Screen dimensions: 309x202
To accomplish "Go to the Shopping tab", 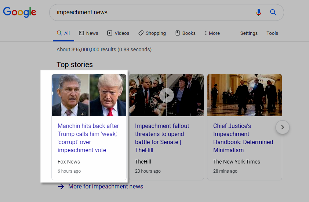I will [x=152, y=33].
